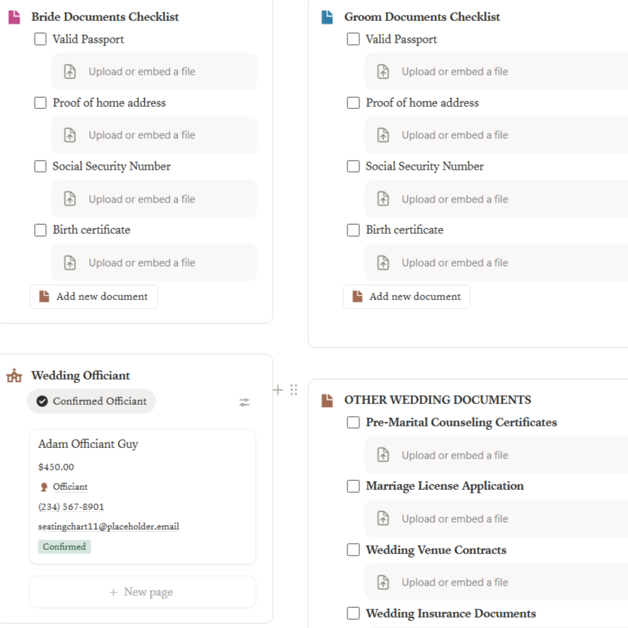Click the pink Bride Documents page icon
This screenshot has height=628, width=628.
(x=14, y=17)
